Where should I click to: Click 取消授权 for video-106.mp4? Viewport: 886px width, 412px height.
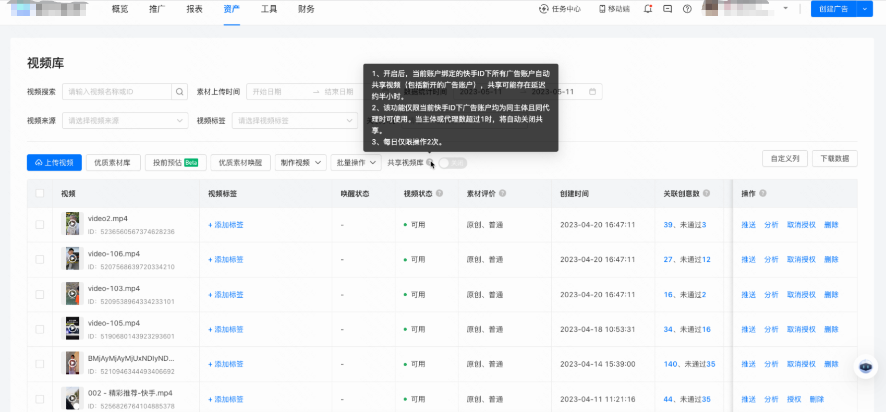tap(801, 260)
